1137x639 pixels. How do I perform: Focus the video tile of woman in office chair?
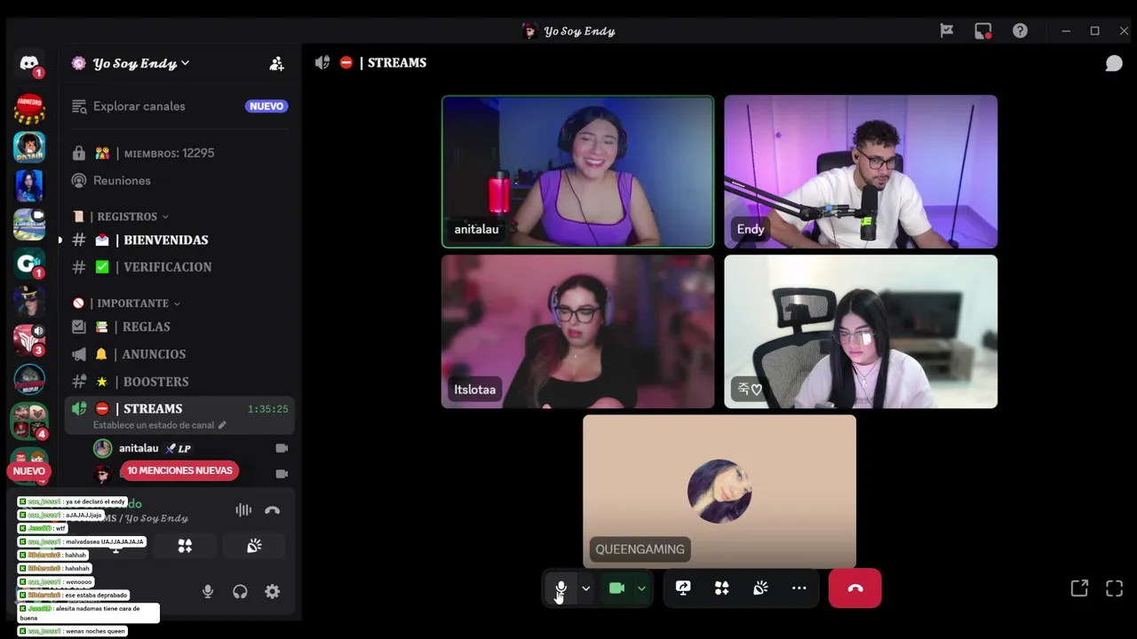point(861,332)
